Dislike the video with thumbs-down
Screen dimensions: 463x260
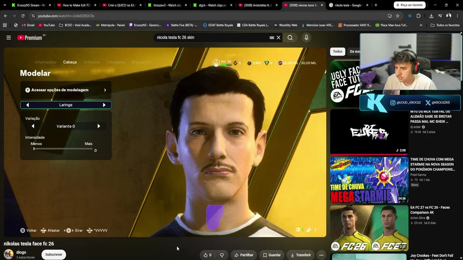click(222, 255)
